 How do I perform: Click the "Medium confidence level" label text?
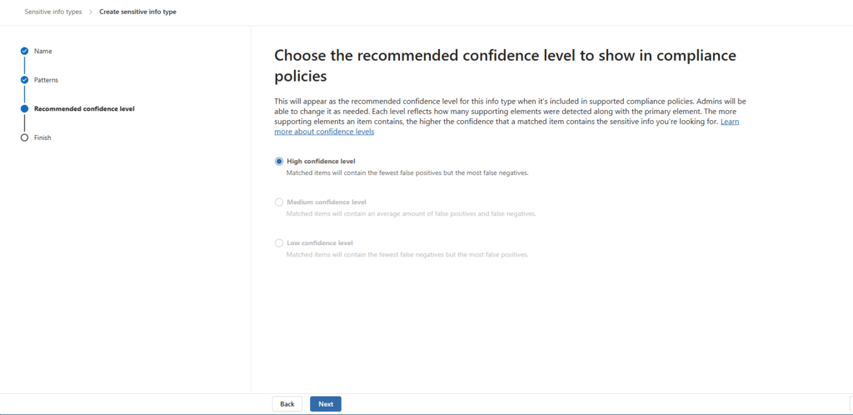(326, 202)
